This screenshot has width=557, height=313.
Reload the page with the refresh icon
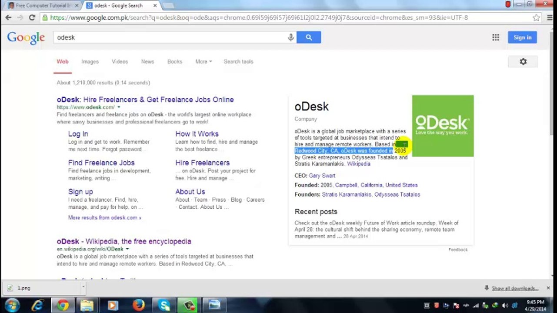click(x=32, y=17)
